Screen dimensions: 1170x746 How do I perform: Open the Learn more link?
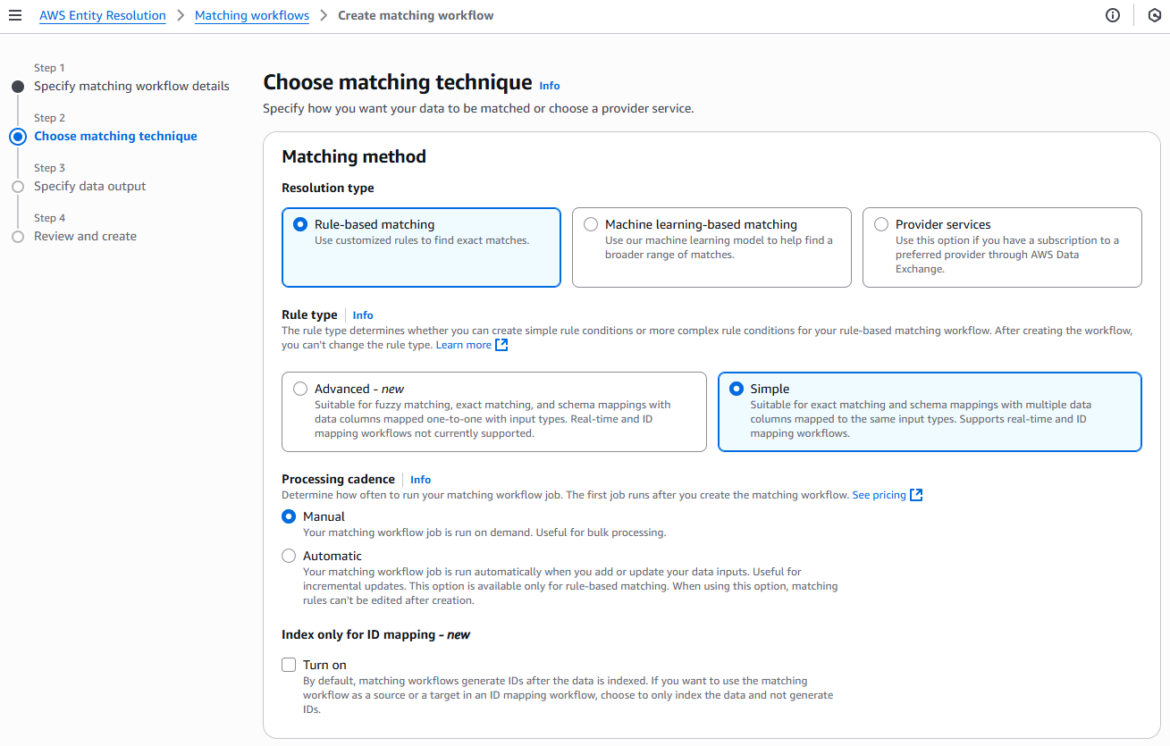(x=463, y=344)
